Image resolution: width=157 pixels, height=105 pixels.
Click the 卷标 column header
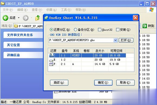87,51
